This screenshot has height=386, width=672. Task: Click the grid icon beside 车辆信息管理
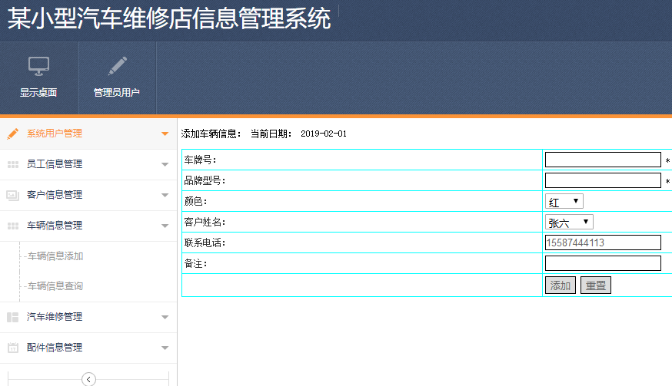pyautogui.click(x=12, y=226)
